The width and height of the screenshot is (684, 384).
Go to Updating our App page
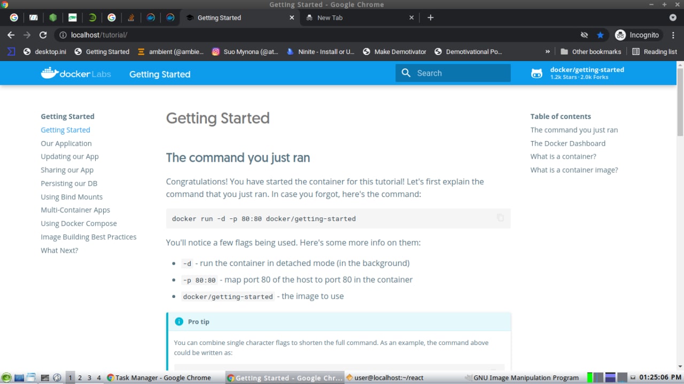pos(69,156)
